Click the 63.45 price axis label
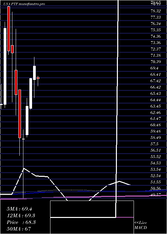Screen dimensions: 167x234 tap(156, 106)
